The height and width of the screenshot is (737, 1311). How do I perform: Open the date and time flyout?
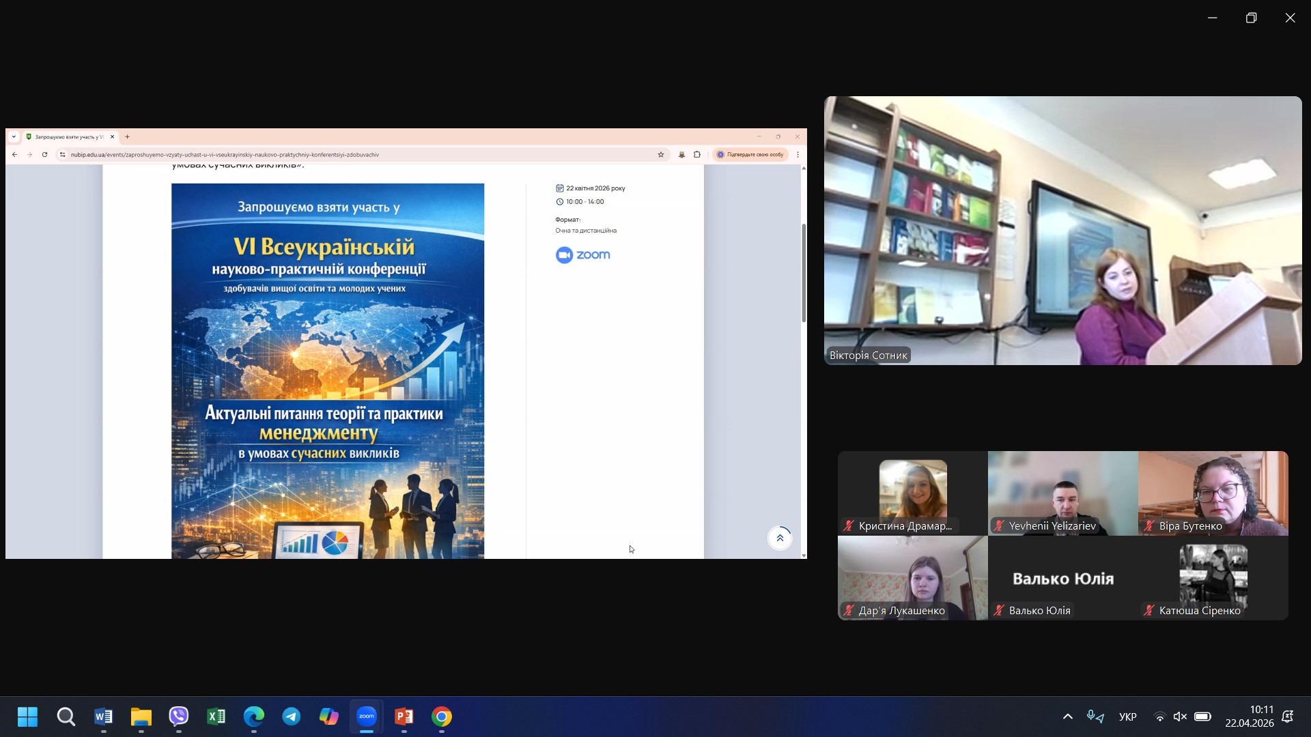point(1249,717)
